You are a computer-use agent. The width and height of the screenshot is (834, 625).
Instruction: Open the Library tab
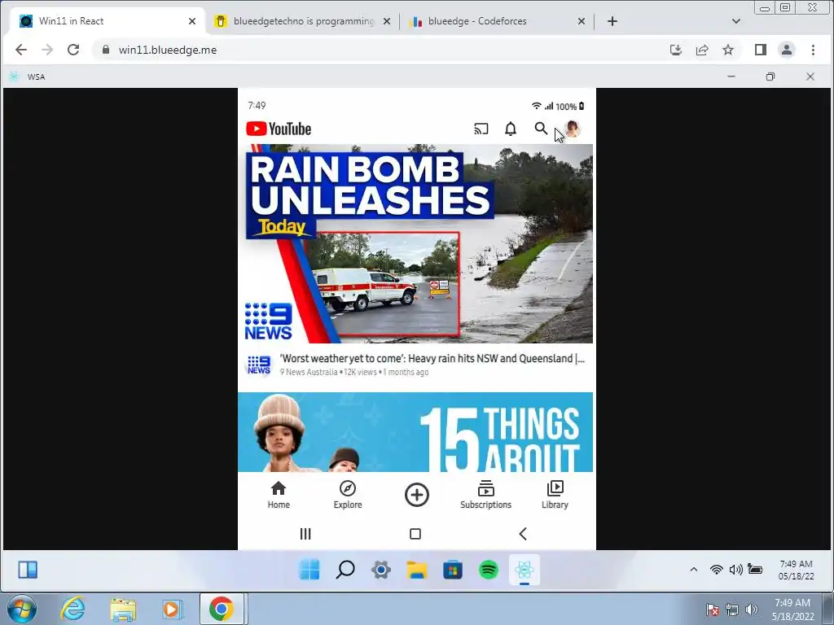coord(555,495)
